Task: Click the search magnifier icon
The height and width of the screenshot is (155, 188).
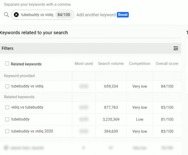Action: pyautogui.click(x=6, y=15)
